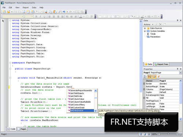Screen dimensions: 183x137
Task: Expand the System Variables tree node
Action: point(145,31)
